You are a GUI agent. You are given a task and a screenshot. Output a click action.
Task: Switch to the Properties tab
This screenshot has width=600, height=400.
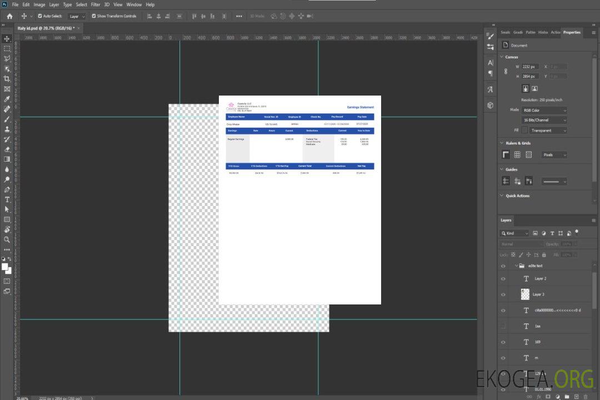(x=572, y=33)
